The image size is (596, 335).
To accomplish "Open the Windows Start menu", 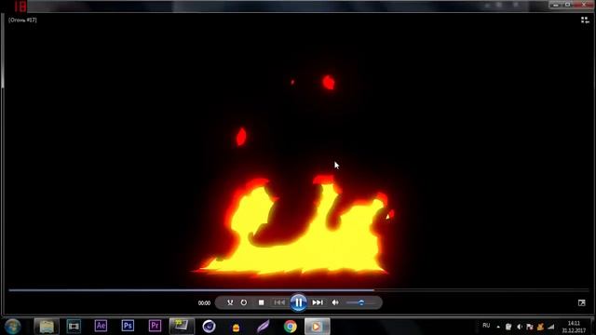I will (x=12, y=327).
